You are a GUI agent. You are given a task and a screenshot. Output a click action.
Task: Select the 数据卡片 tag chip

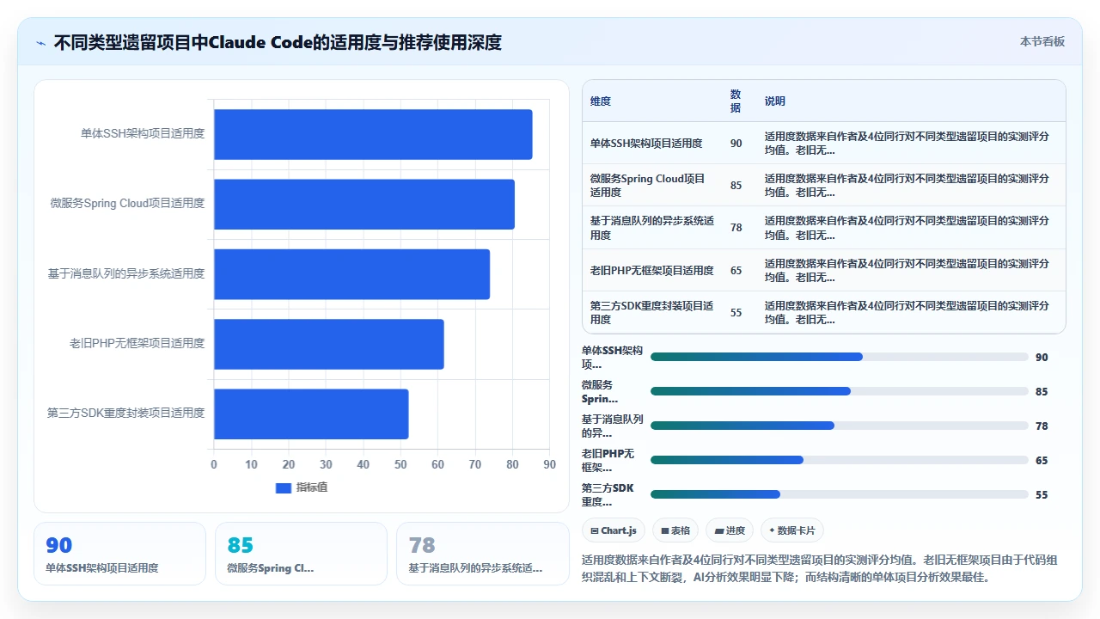[x=791, y=530]
